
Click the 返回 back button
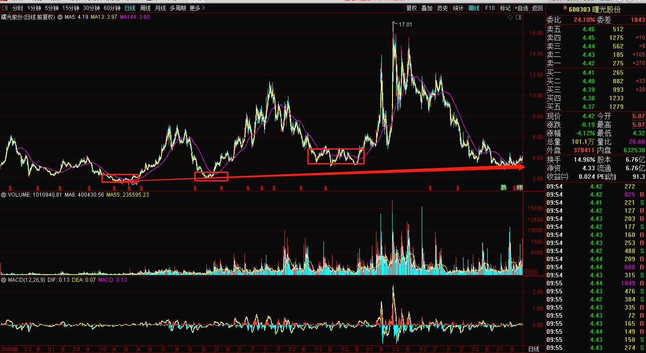[x=537, y=8]
